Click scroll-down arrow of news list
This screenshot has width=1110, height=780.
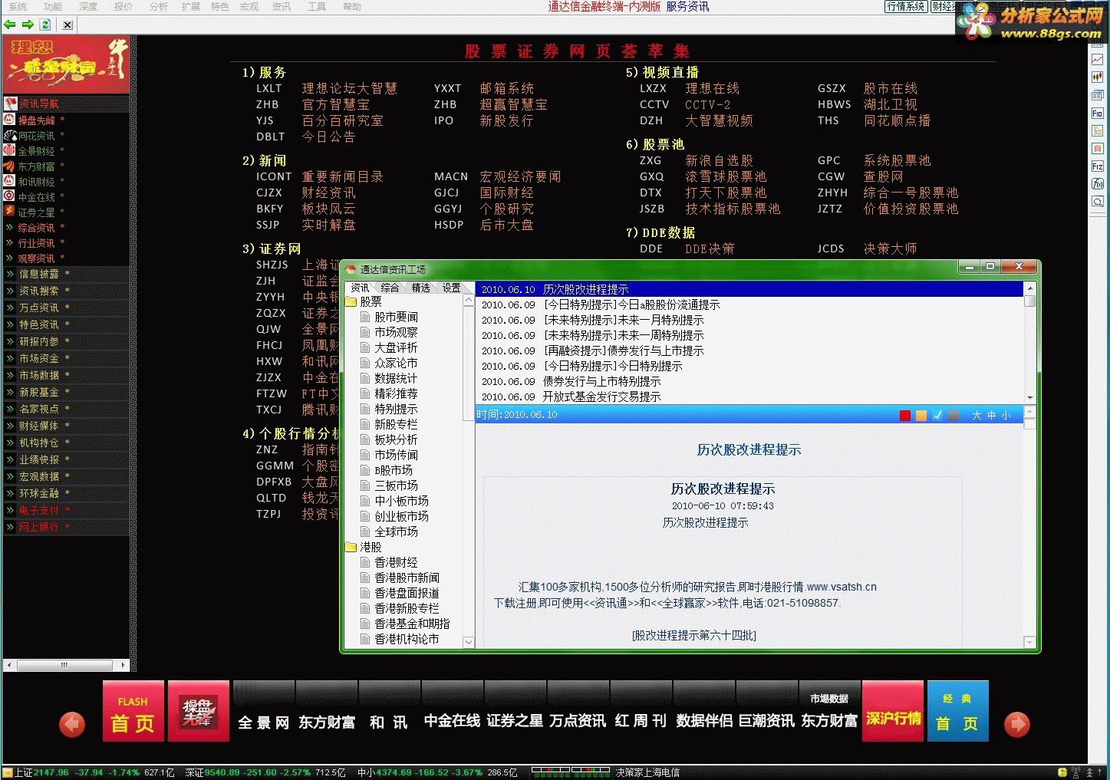click(x=1030, y=398)
